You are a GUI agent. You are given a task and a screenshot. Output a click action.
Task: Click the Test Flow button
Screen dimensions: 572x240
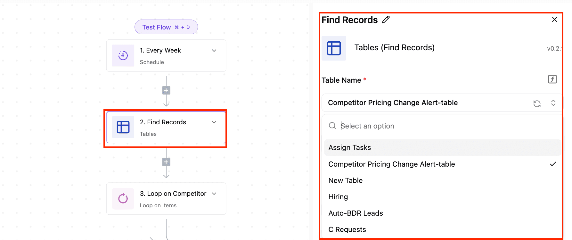click(166, 27)
